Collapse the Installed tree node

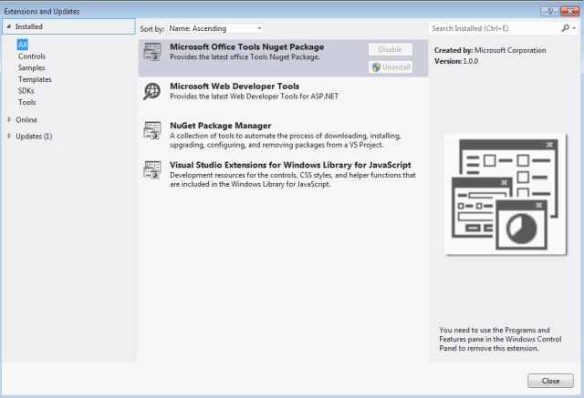(8, 26)
